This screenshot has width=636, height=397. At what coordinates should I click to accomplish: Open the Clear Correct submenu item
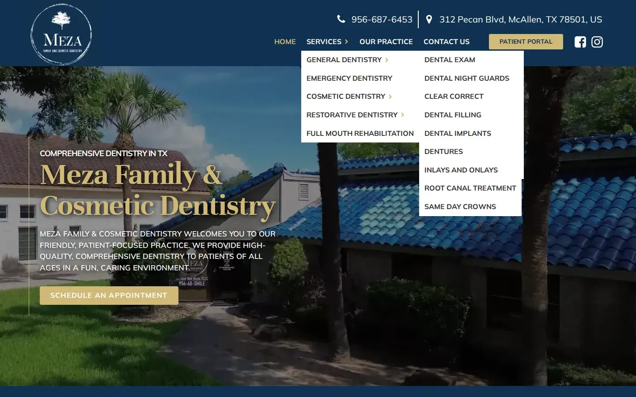point(454,97)
